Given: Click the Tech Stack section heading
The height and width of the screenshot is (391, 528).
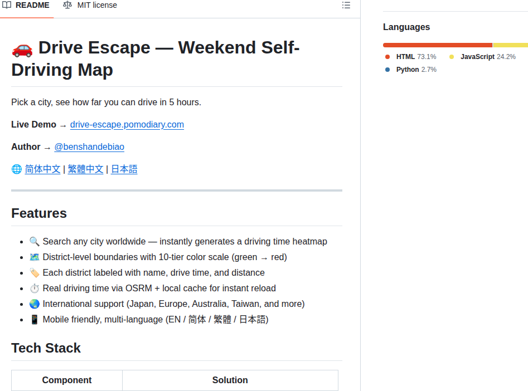Looking at the screenshot, I should click(x=46, y=348).
